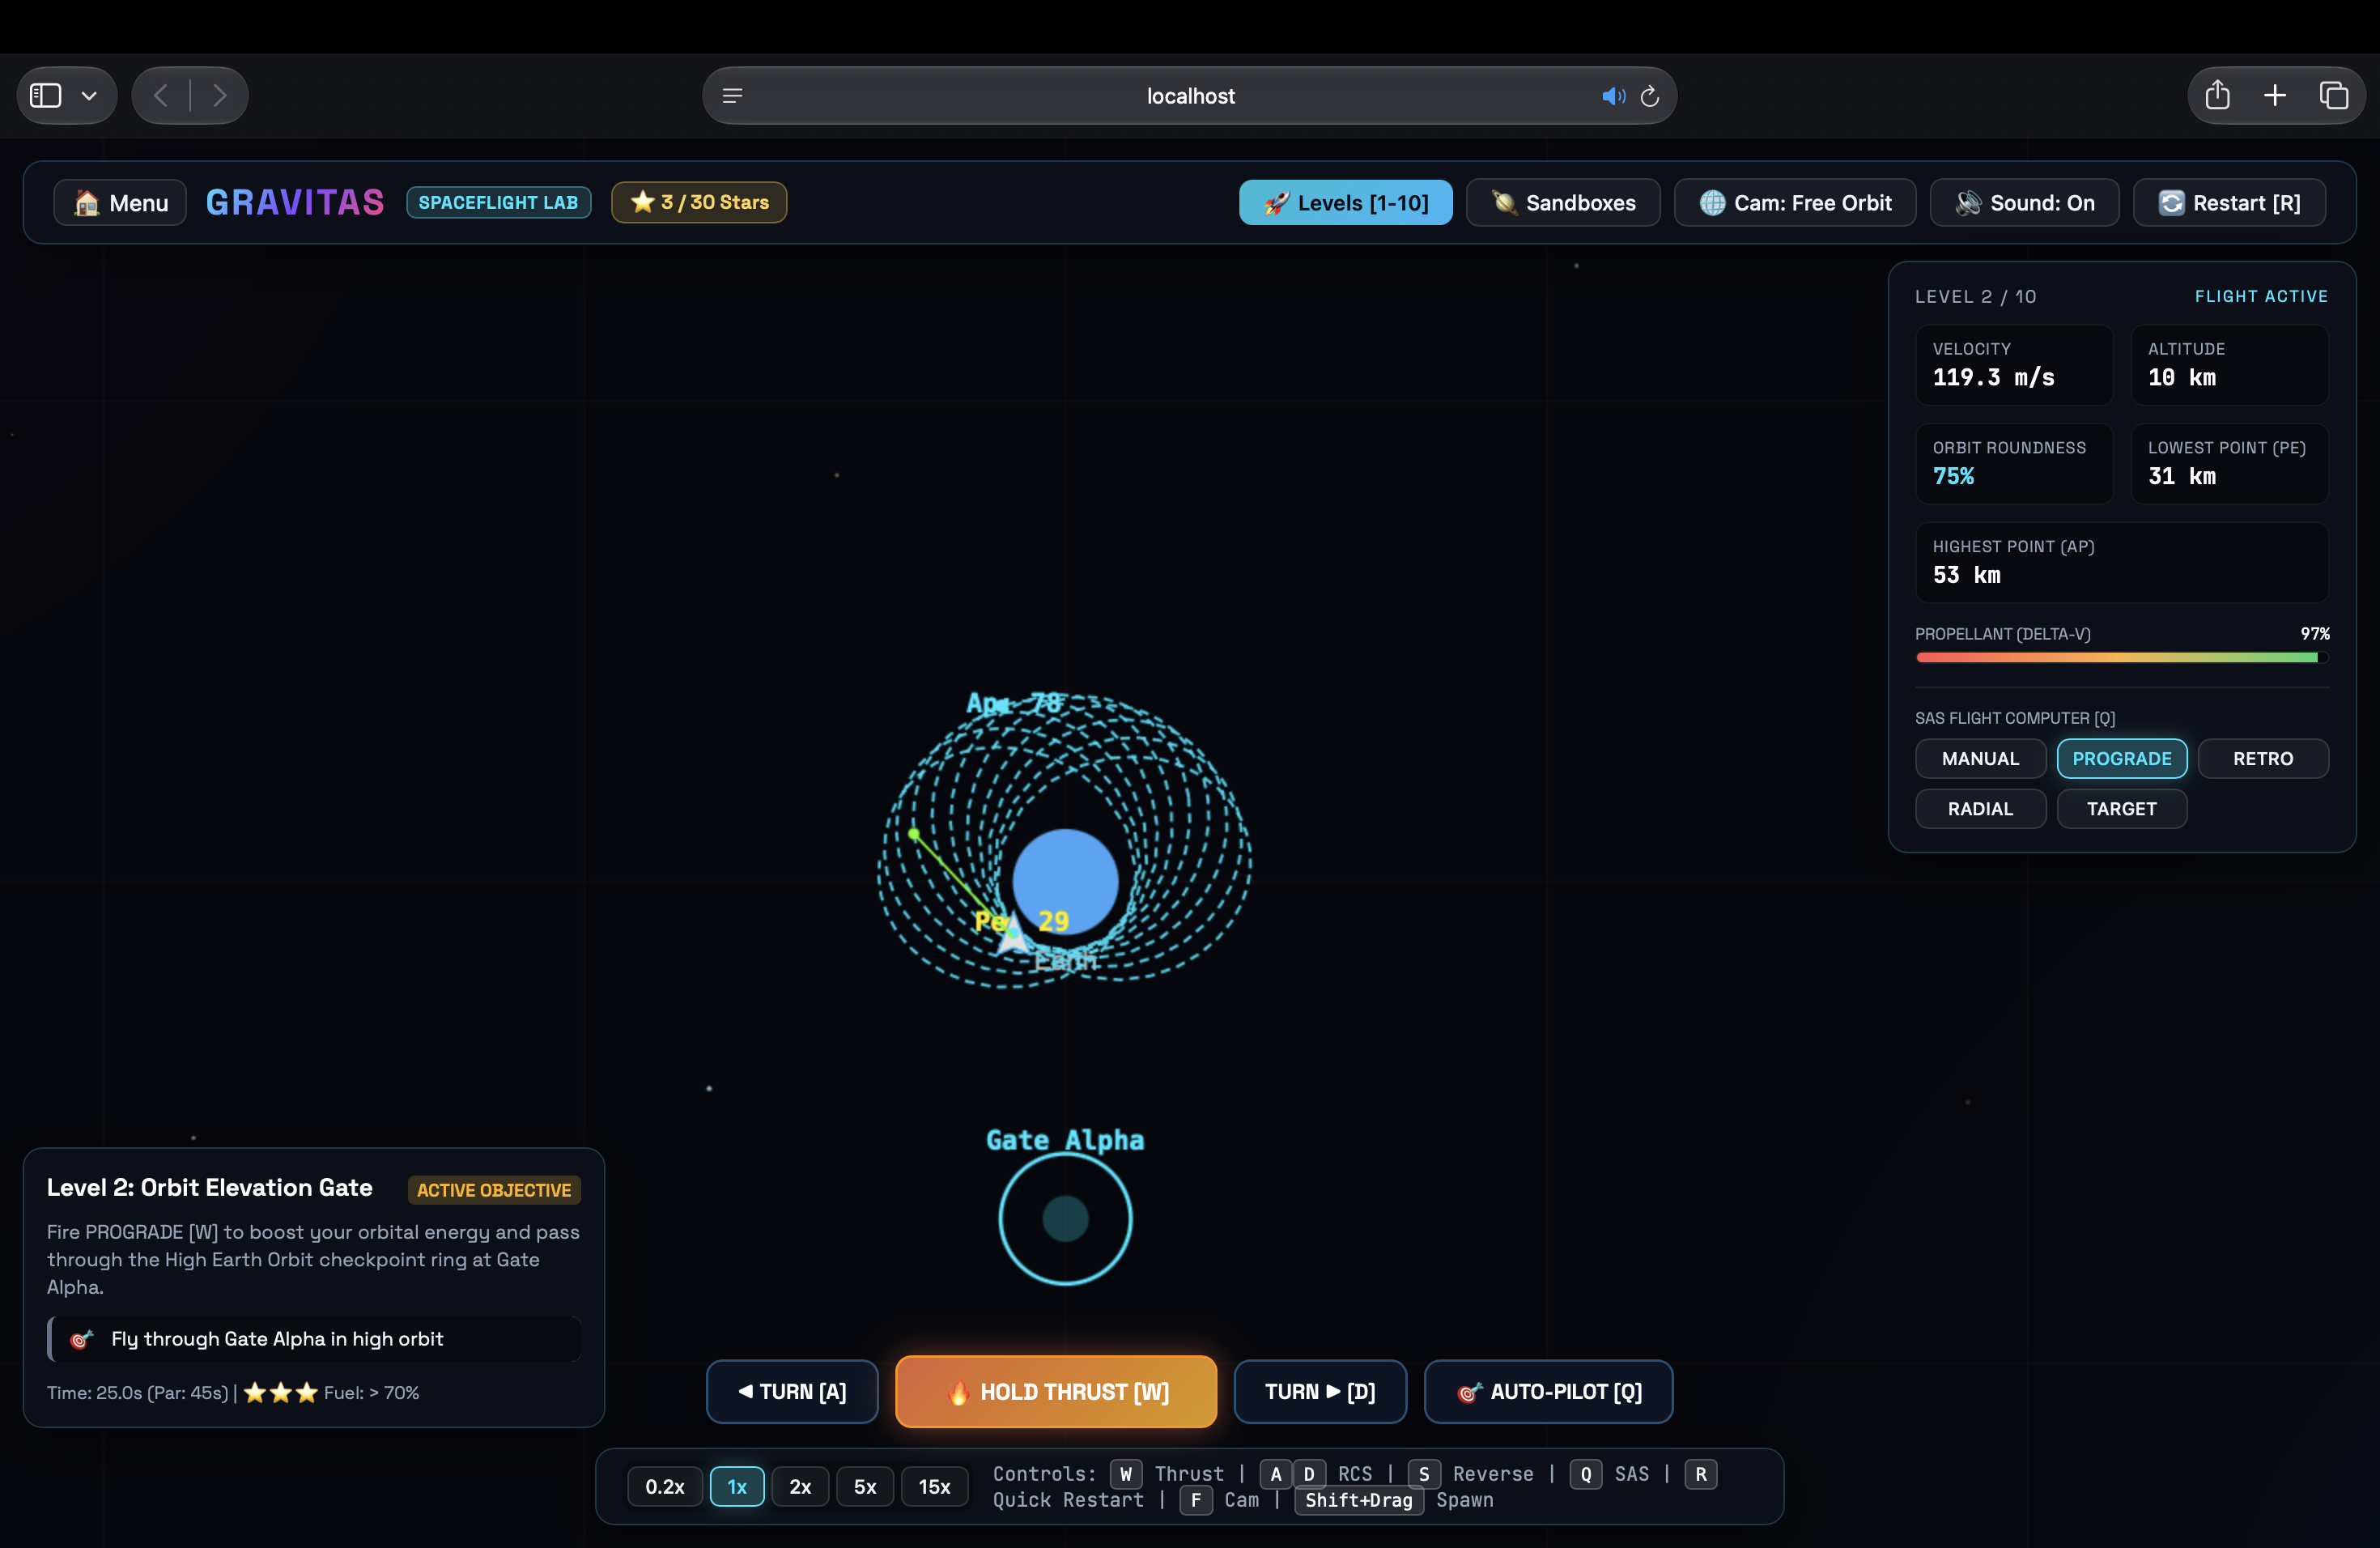Screen dimensions: 2380x1548
Task: Set time warp to 1x
Action: tap(737, 1487)
